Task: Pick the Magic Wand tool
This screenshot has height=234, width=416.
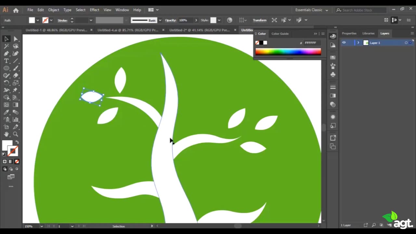Action: pos(6,46)
